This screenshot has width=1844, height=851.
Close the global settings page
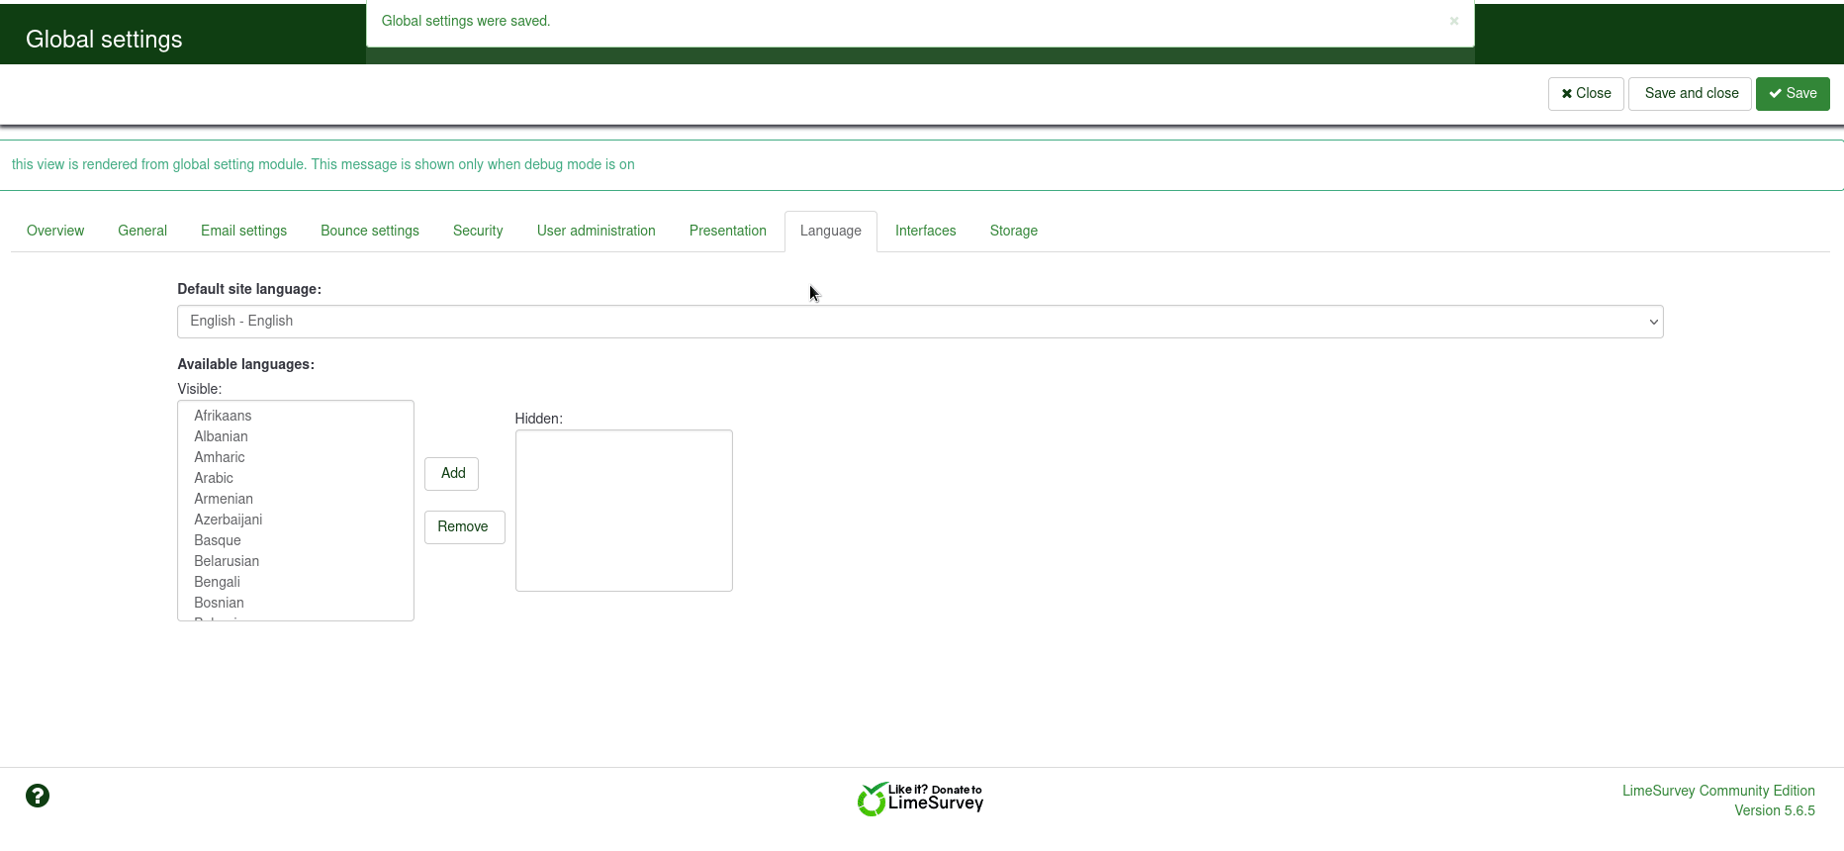(1586, 94)
